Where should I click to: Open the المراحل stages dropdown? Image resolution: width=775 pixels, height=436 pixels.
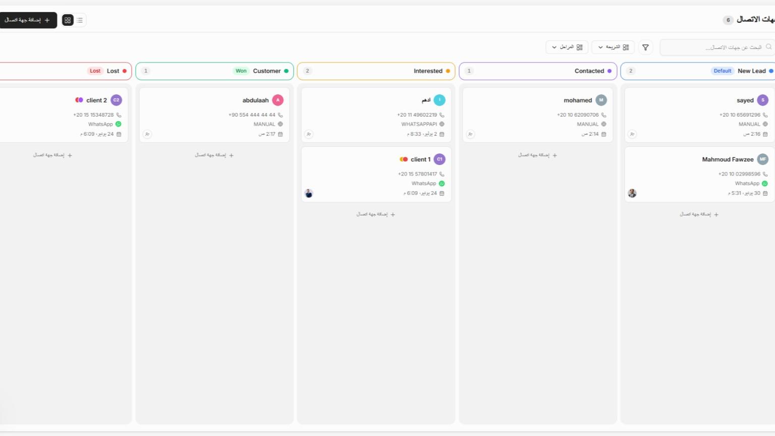(x=567, y=47)
